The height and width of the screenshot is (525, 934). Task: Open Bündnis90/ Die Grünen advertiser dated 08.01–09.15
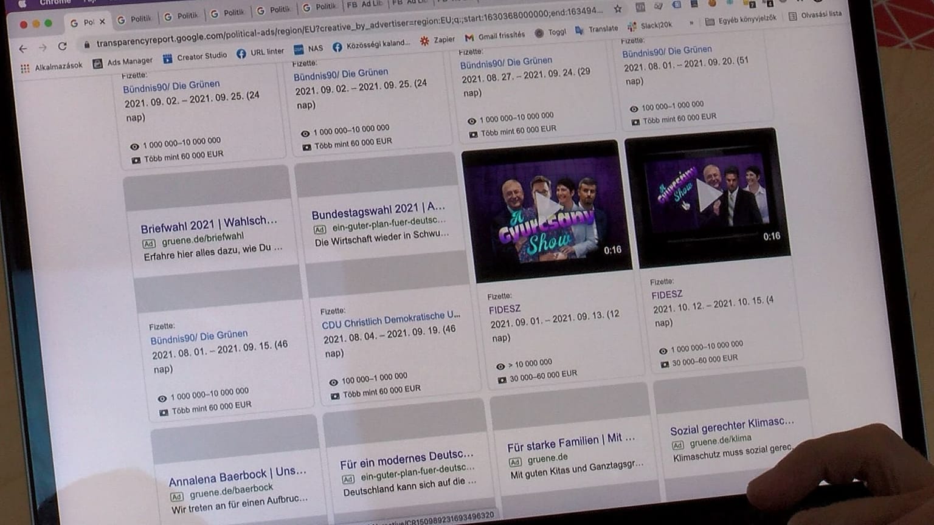pyautogui.click(x=199, y=337)
